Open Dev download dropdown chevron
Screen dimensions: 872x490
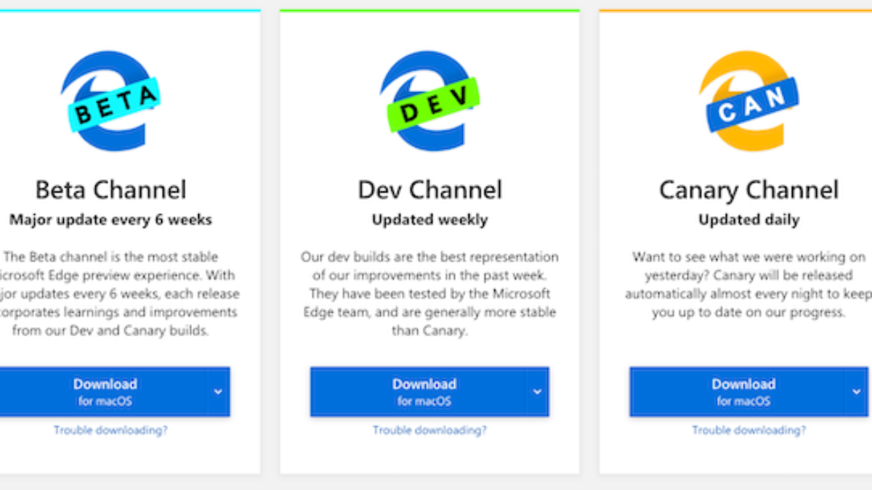(537, 392)
